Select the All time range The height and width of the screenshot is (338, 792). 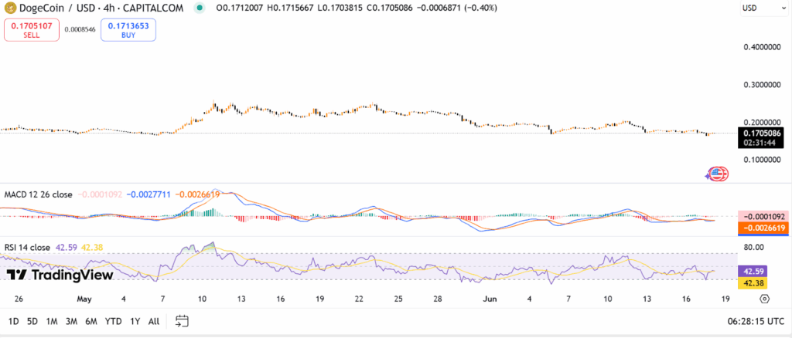(154, 321)
